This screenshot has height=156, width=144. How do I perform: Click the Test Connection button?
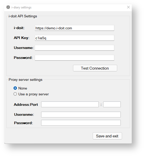(95, 68)
